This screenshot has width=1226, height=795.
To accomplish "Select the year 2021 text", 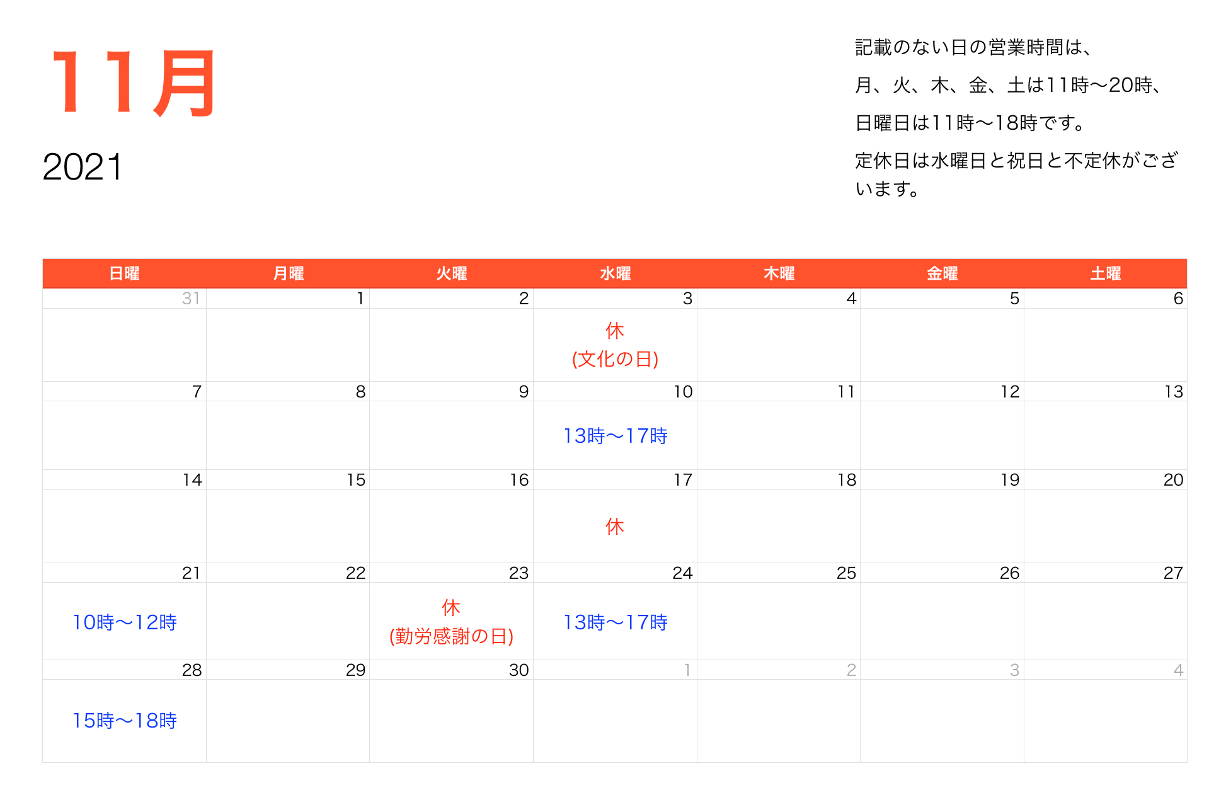I will (x=83, y=167).
